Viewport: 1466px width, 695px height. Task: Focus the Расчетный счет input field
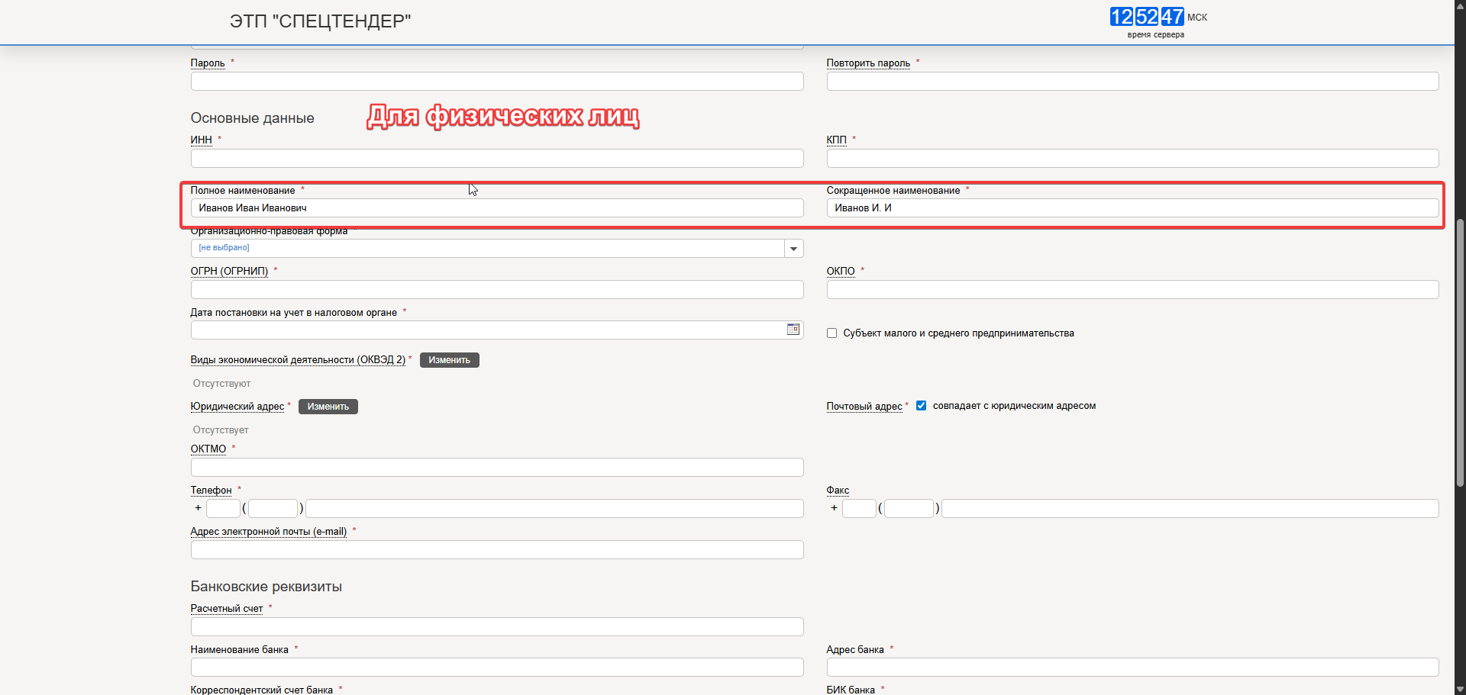[x=496, y=627]
